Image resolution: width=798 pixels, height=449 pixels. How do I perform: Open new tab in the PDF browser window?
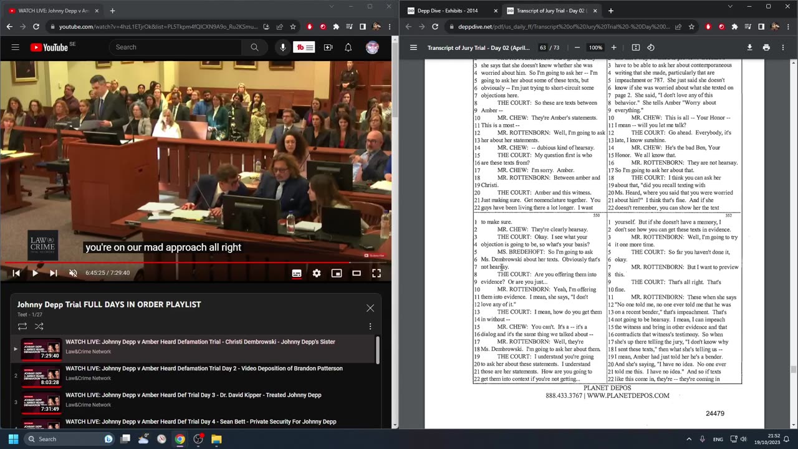[x=610, y=11]
